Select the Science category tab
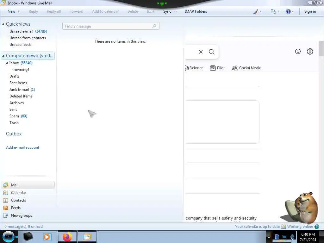 click(x=194, y=68)
